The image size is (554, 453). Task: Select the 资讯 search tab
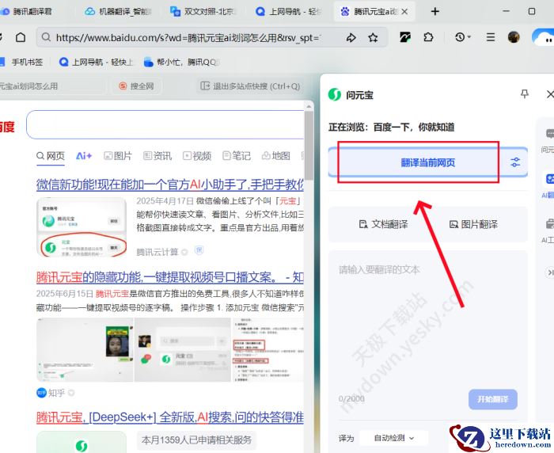pos(157,156)
